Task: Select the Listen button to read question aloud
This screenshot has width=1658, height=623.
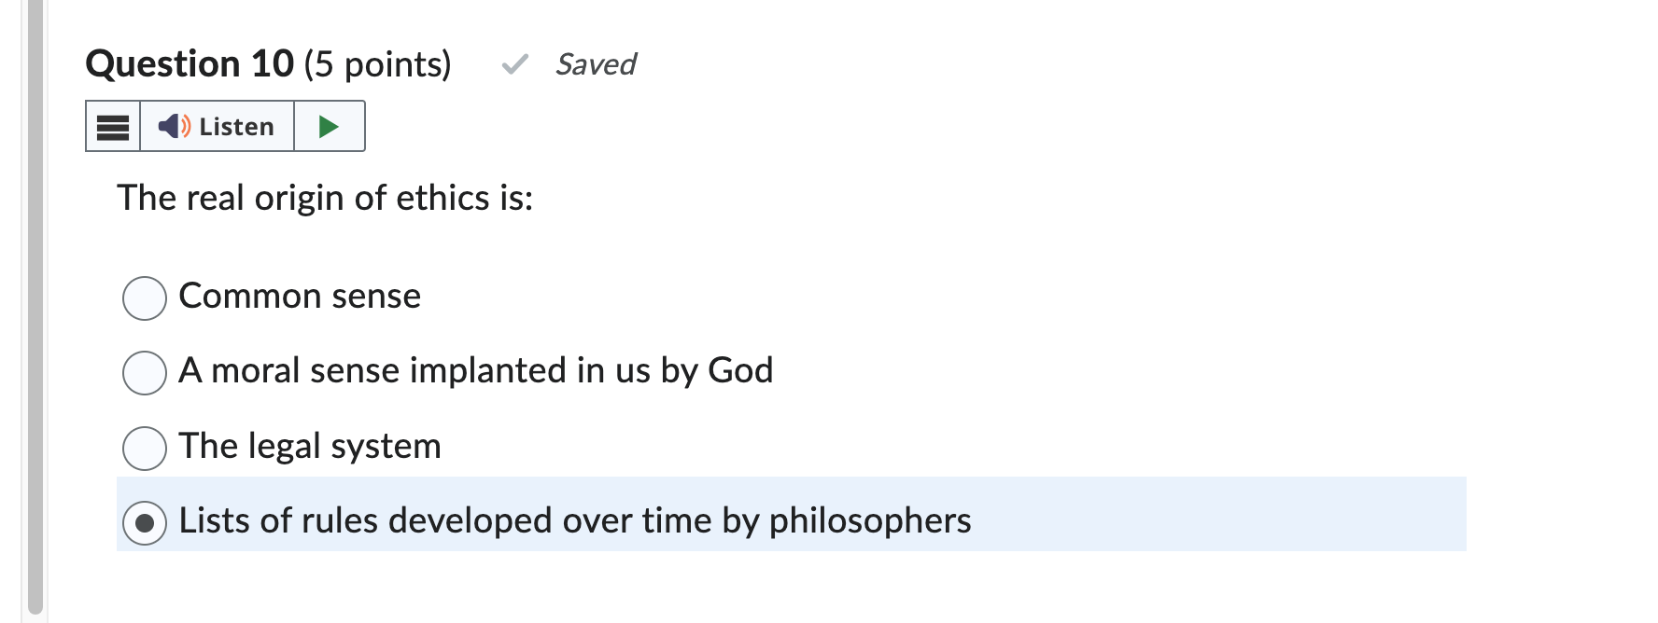Action: 217,126
